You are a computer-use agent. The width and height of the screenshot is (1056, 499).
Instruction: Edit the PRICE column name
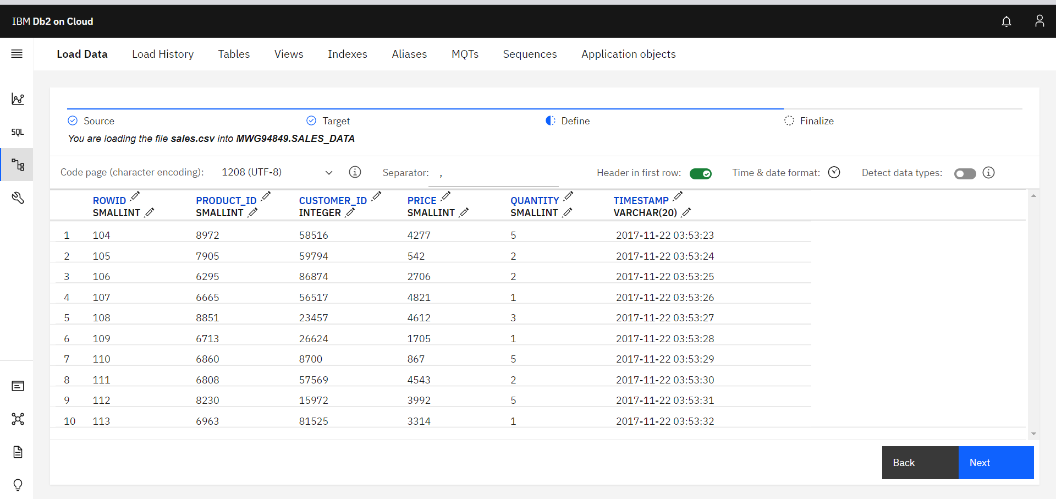446,196
